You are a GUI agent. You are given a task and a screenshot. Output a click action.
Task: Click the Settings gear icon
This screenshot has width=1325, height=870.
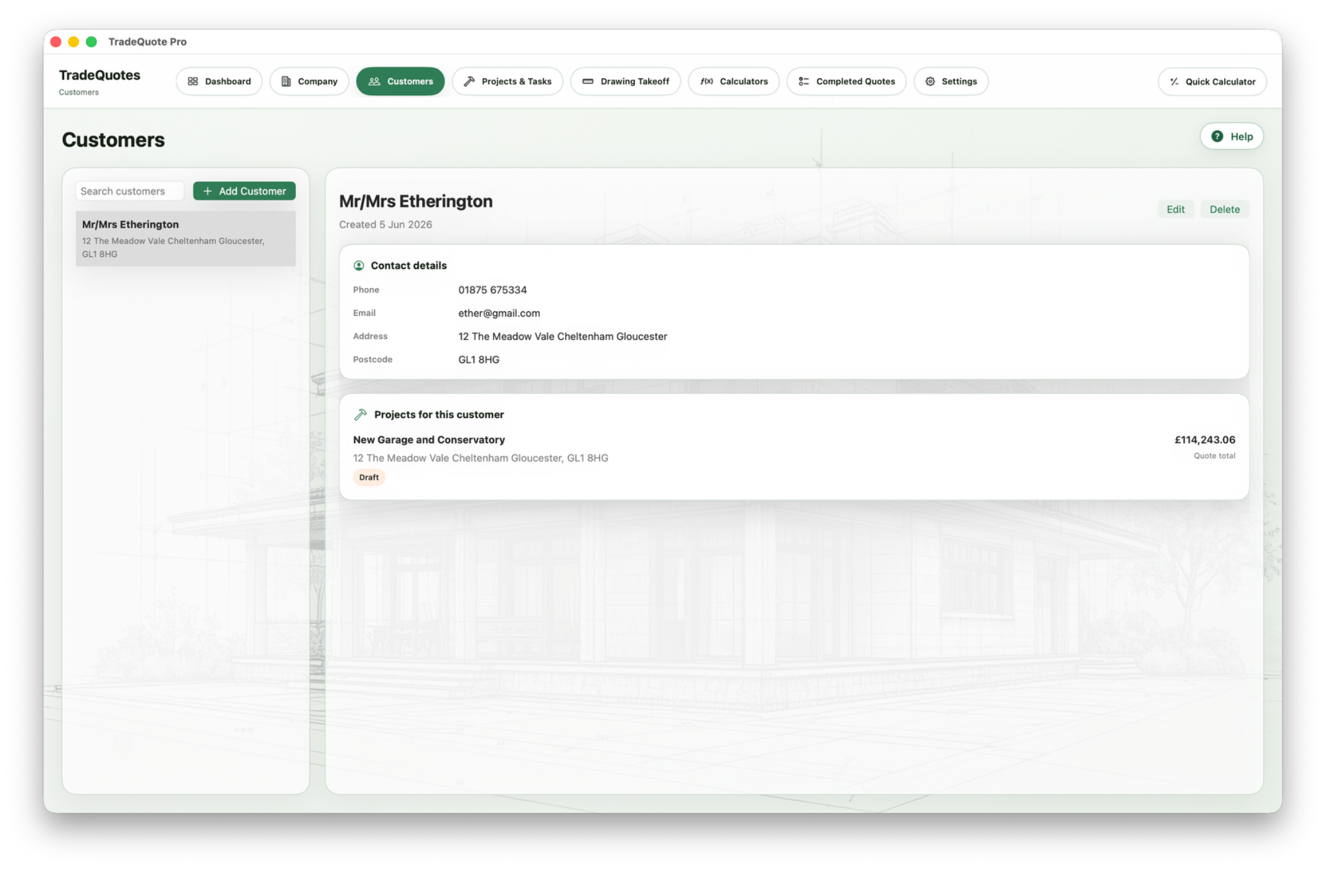(930, 82)
